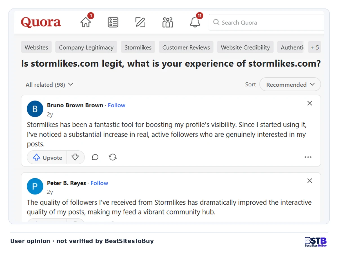The width and height of the screenshot is (338, 254).
Task: Open Bruno Brown Brown's profile name
Action: [x=75, y=105]
